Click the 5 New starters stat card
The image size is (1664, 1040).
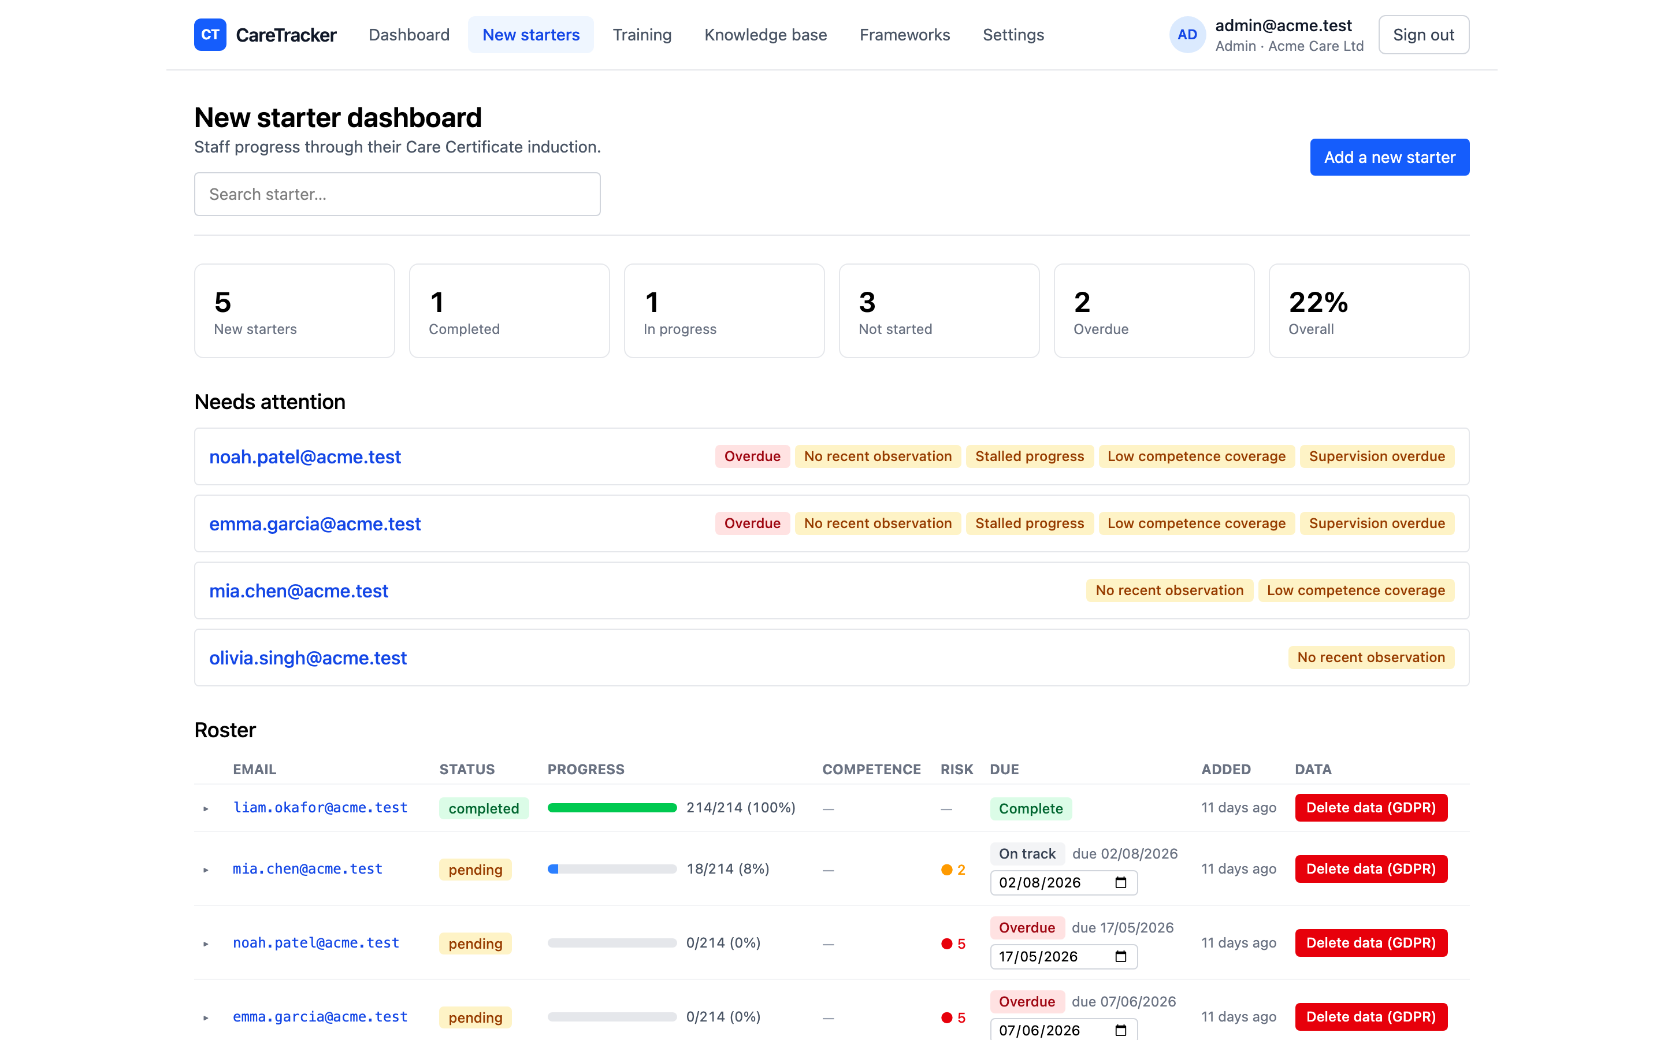coord(294,311)
